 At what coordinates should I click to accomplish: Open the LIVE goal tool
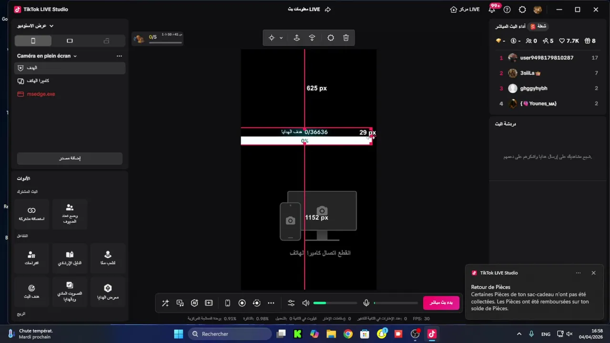pos(31,292)
